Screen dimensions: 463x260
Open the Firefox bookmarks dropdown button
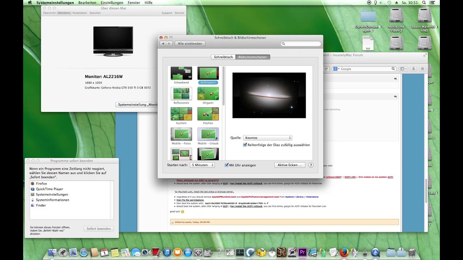(403, 69)
